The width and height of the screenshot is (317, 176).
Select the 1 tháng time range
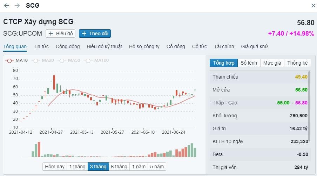point(77,167)
